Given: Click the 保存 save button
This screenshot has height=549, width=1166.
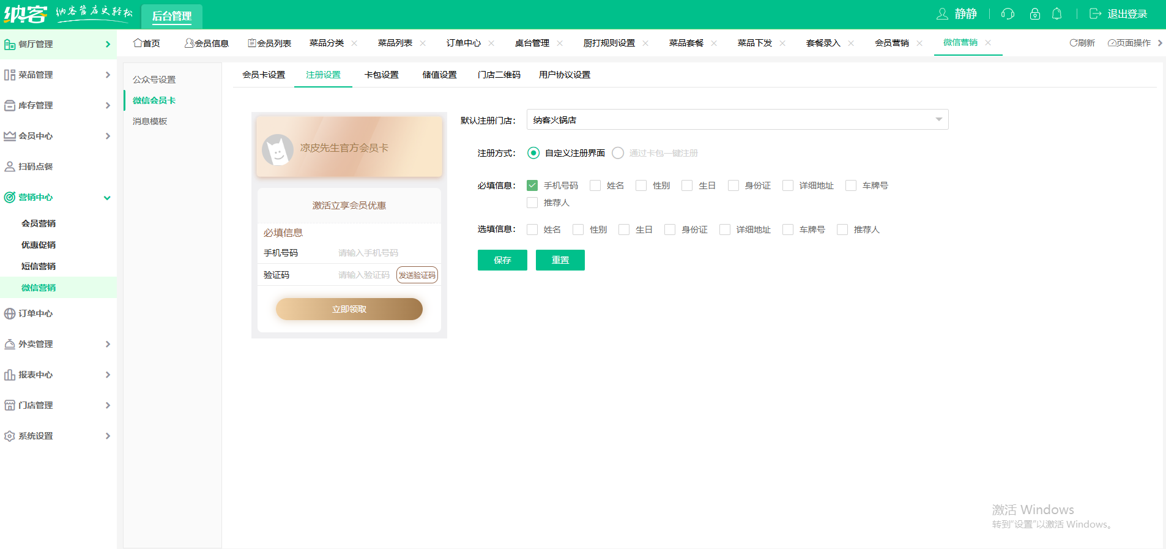Looking at the screenshot, I should (502, 260).
